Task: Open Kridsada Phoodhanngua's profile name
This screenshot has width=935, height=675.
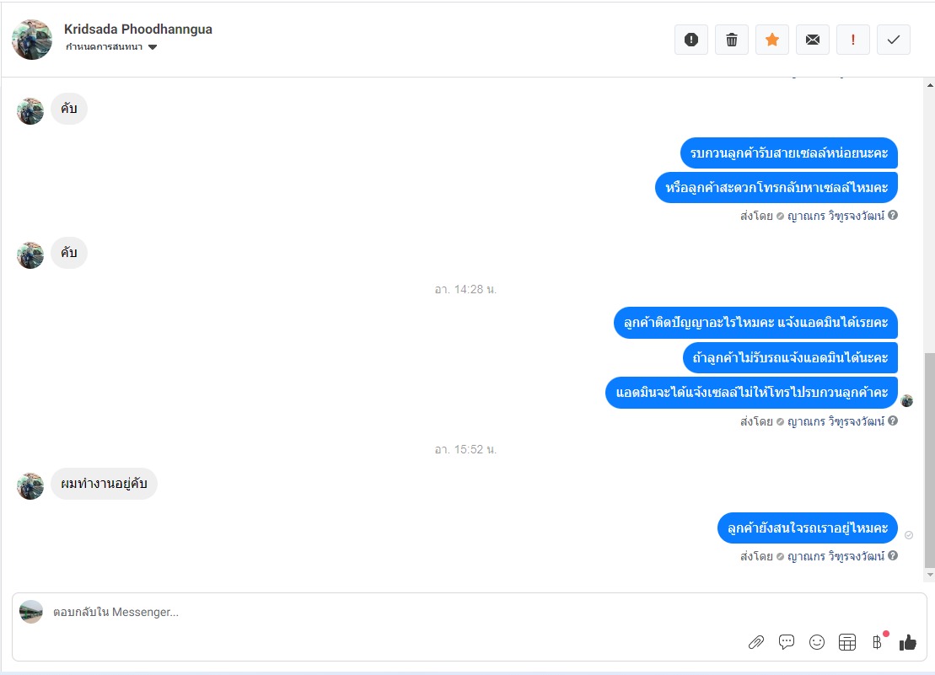Action: [137, 29]
